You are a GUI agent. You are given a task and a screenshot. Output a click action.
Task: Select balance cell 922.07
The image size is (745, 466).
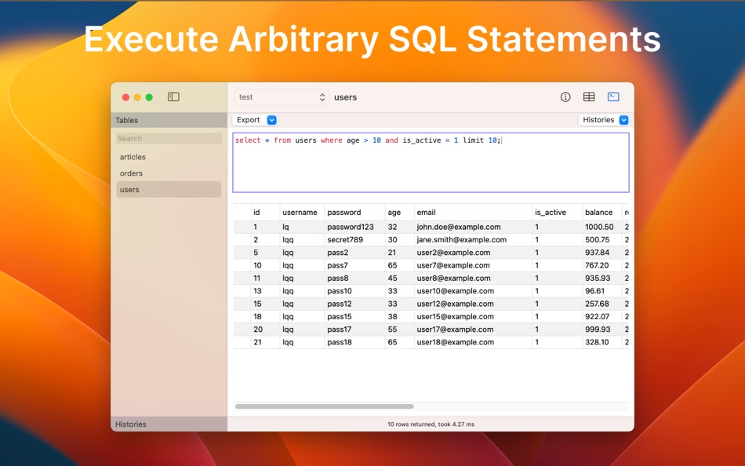(x=598, y=317)
